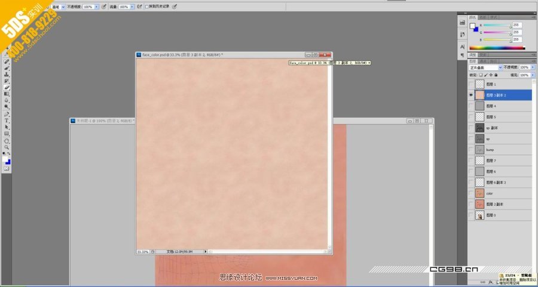The image size is (538, 287).
Task: Select the Zoom magnifier tool
Action: [7, 147]
